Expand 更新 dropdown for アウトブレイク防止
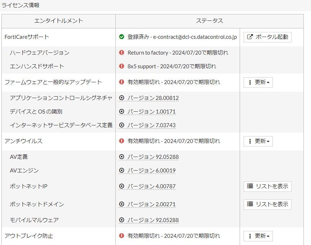The image size is (311, 245). coord(258,236)
